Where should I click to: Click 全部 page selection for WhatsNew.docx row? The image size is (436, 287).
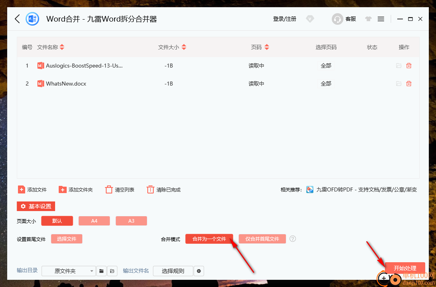click(x=326, y=84)
